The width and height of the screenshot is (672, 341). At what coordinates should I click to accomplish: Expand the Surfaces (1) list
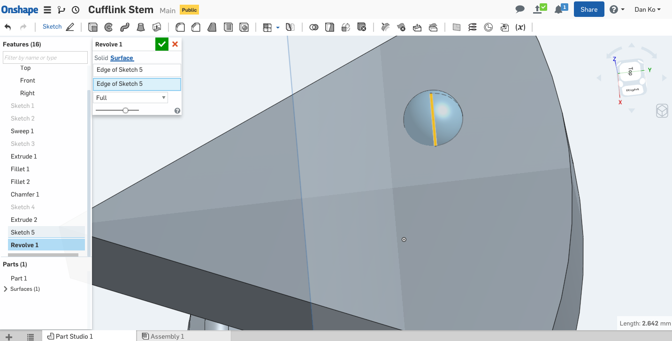(x=6, y=289)
